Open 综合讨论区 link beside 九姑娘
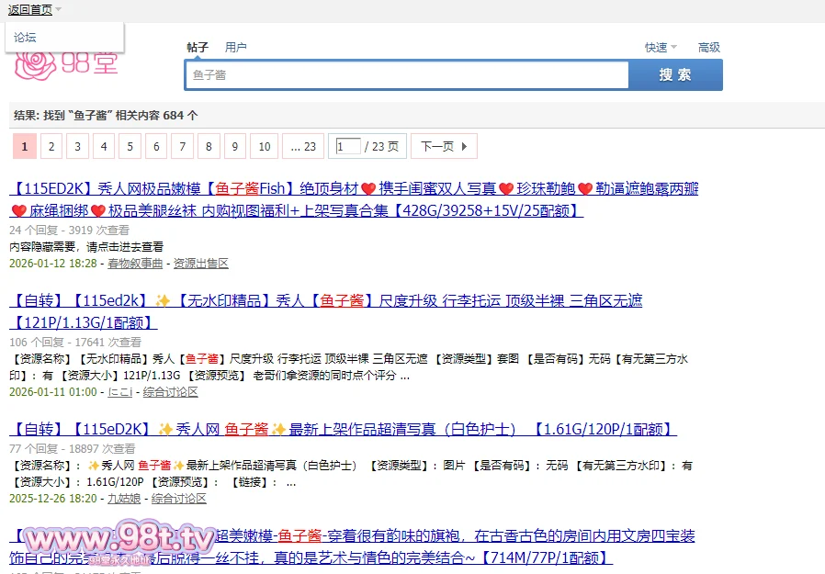Image resolution: width=825 pixels, height=574 pixels. point(179,499)
